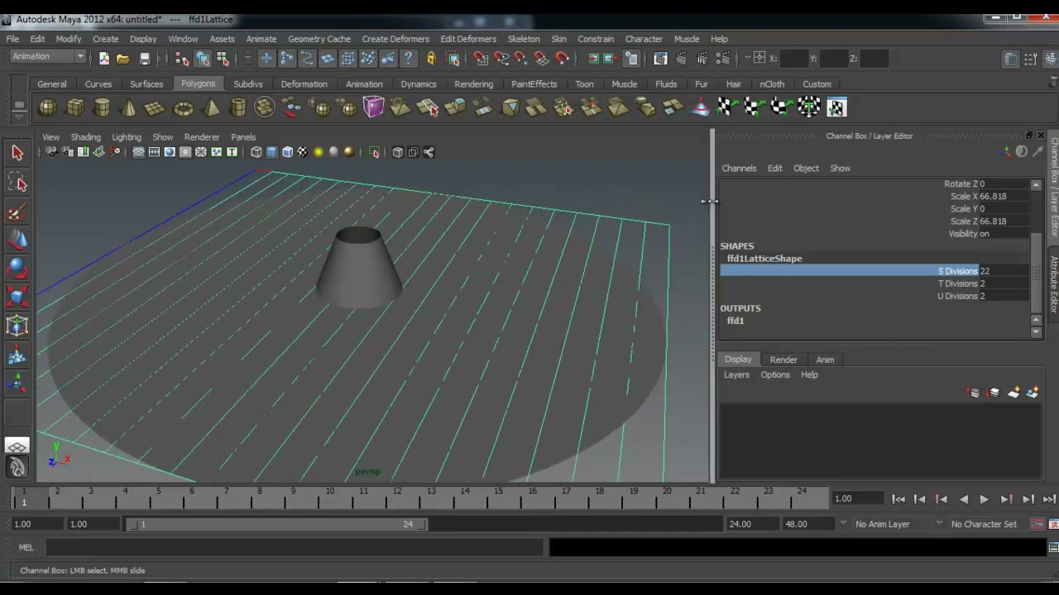1059x595 pixels.
Task: Click the polygon cylinder shelf icon
Action: (102, 107)
